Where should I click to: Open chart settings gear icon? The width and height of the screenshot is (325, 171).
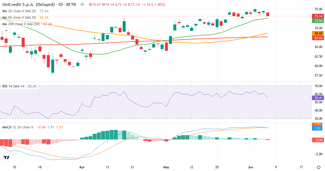318,167
